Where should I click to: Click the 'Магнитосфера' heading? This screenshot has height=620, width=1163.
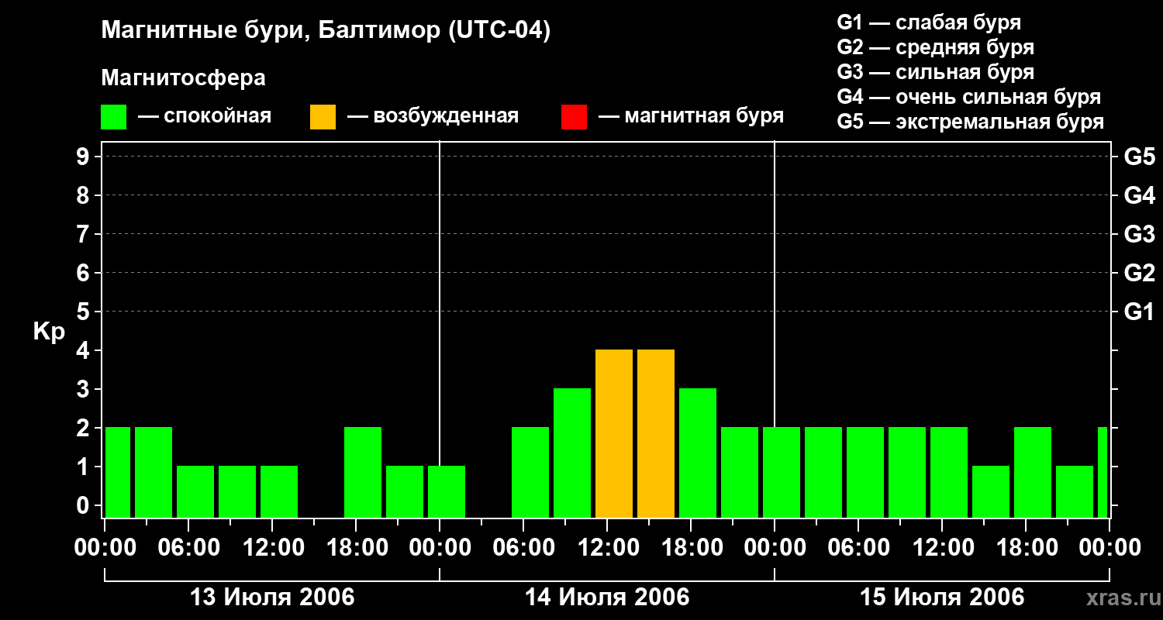184,78
